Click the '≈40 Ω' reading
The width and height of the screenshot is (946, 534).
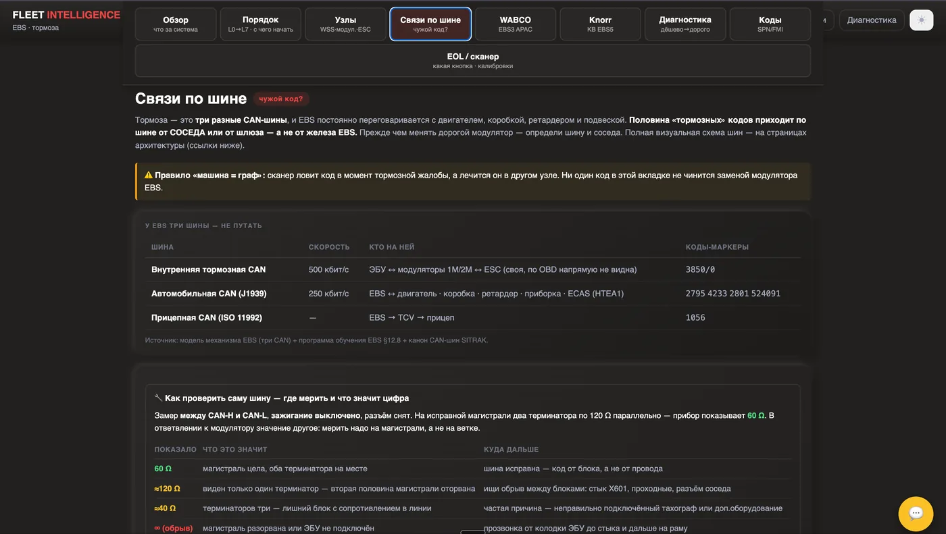pyautogui.click(x=165, y=508)
